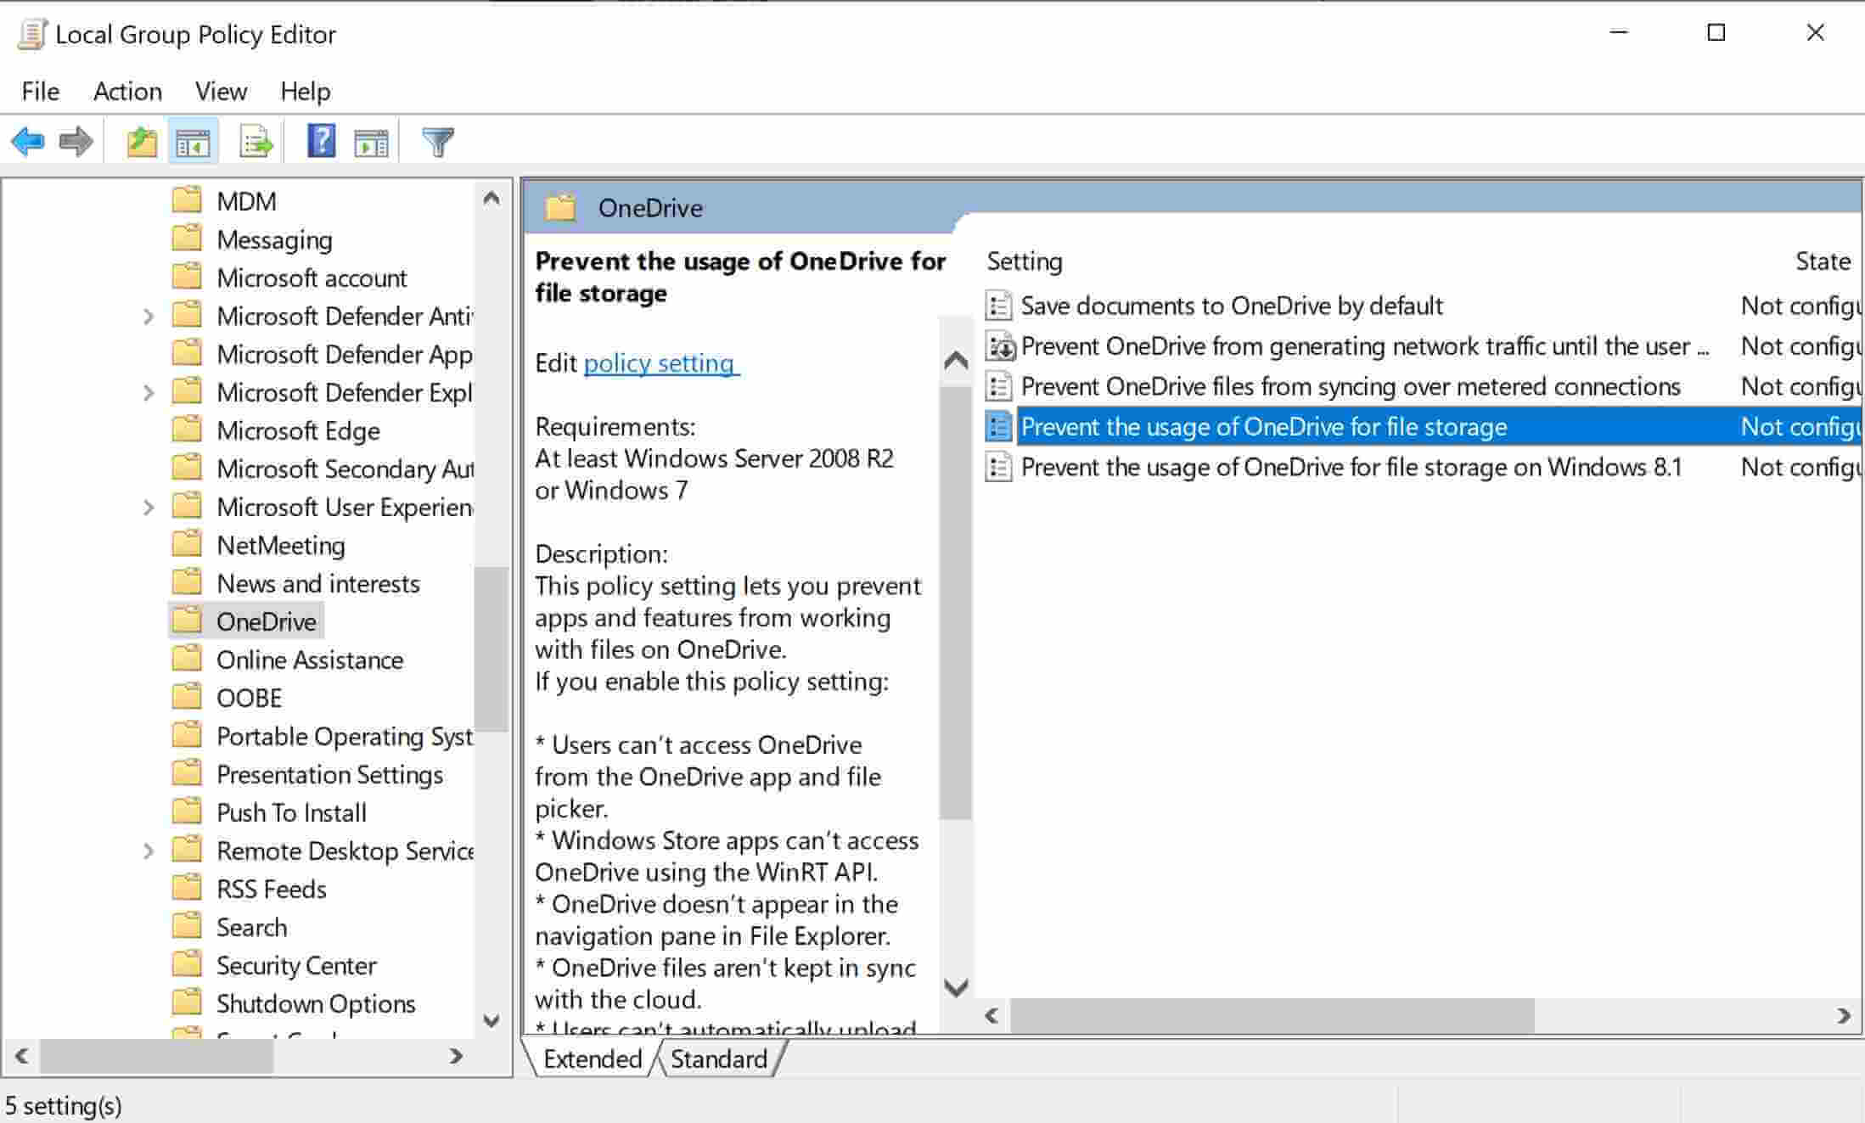Viewport: 1865px width, 1123px height.
Task: Select Save documents to OneDrive by default
Action: (x=1232, y=306)
